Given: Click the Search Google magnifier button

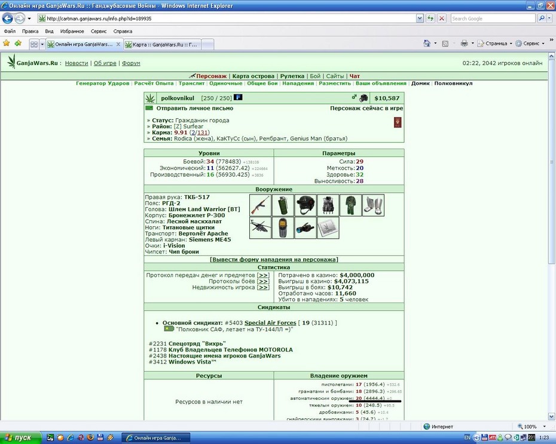Looking at the screenshot, I should click(542, 18).
